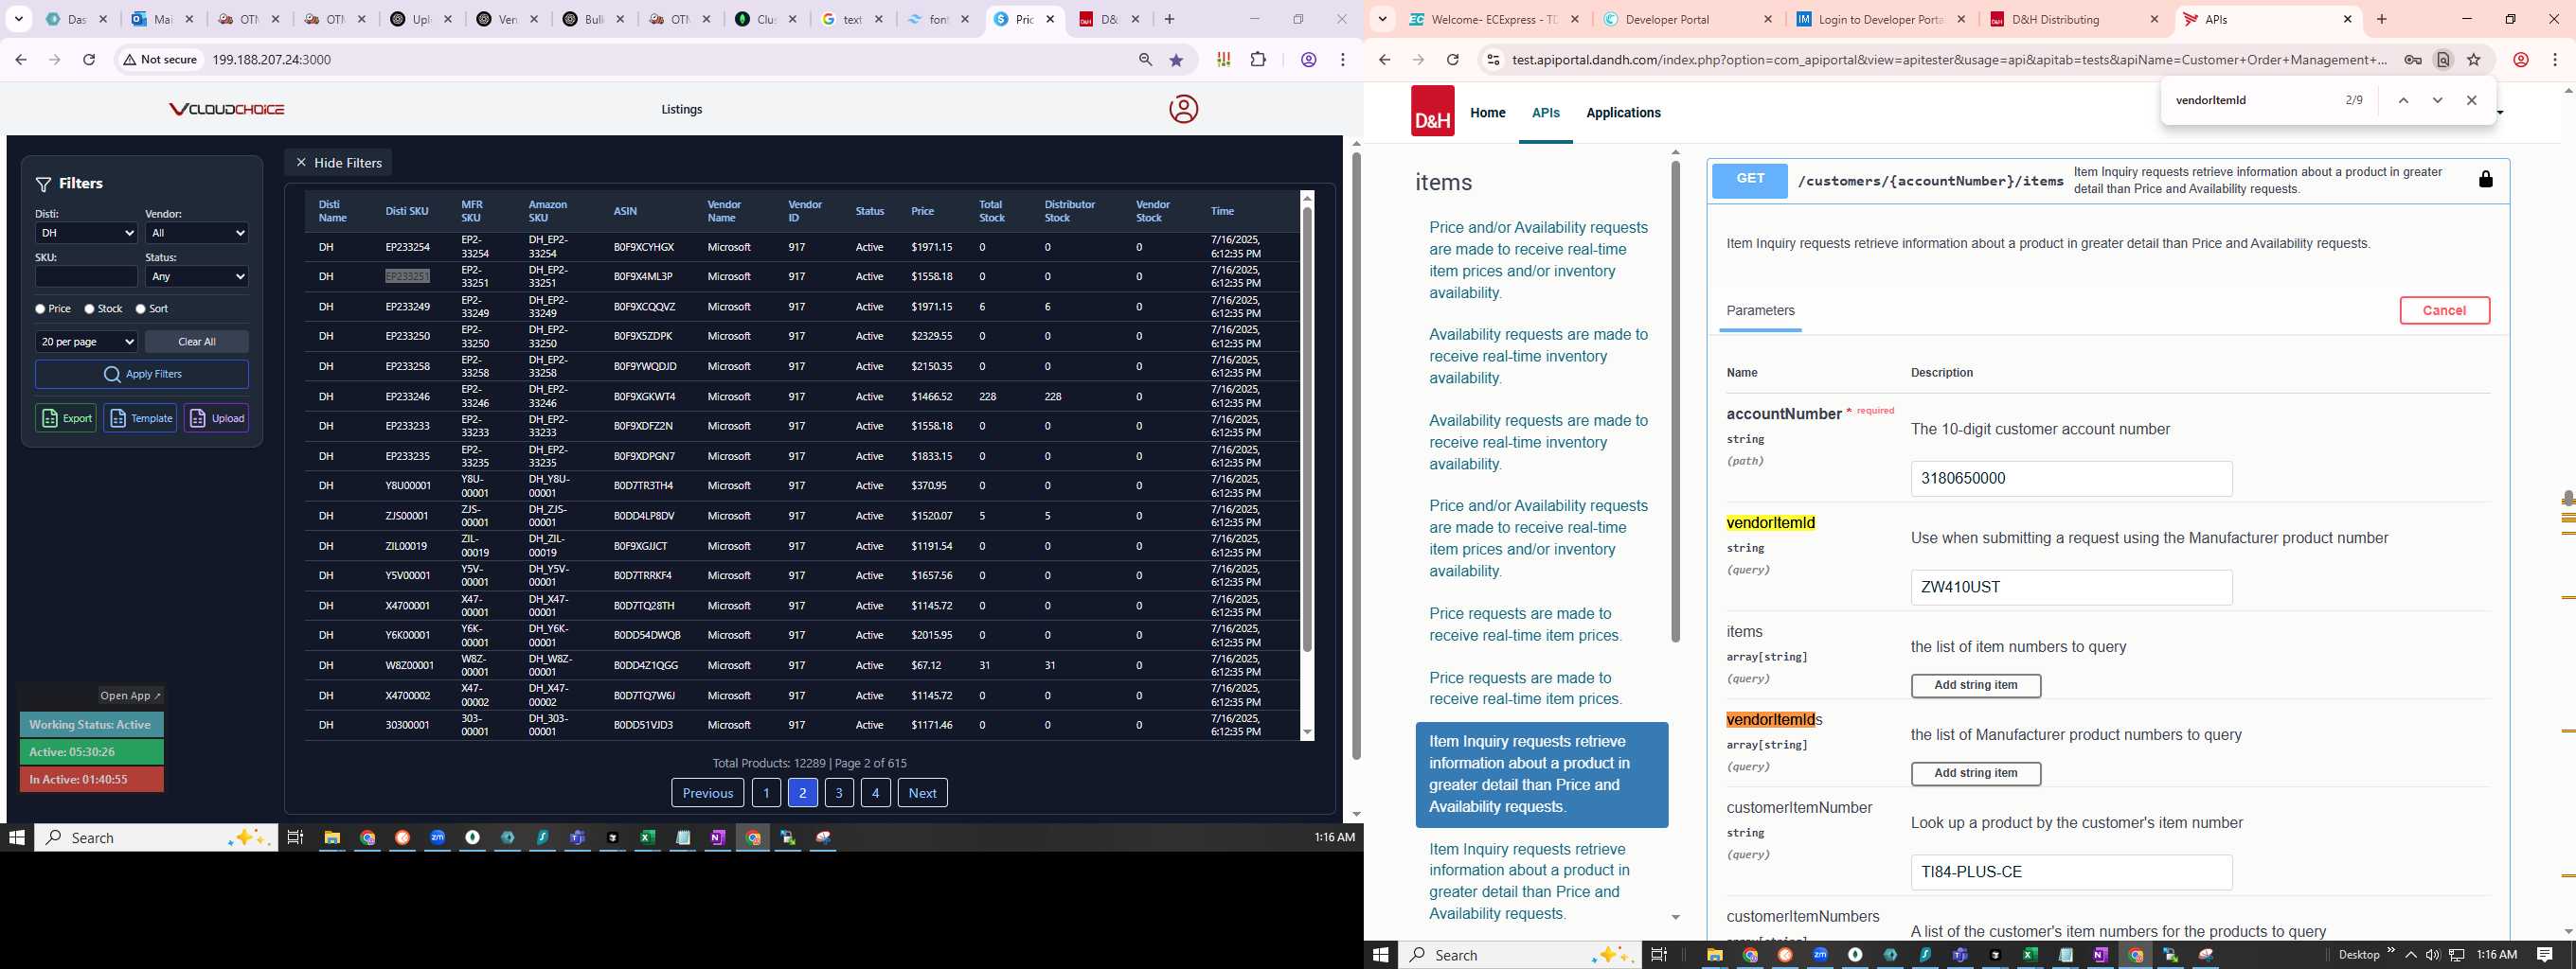Open the extensions puzzle icon in left browser
2576x969 pixels.
click(1258, 60)
